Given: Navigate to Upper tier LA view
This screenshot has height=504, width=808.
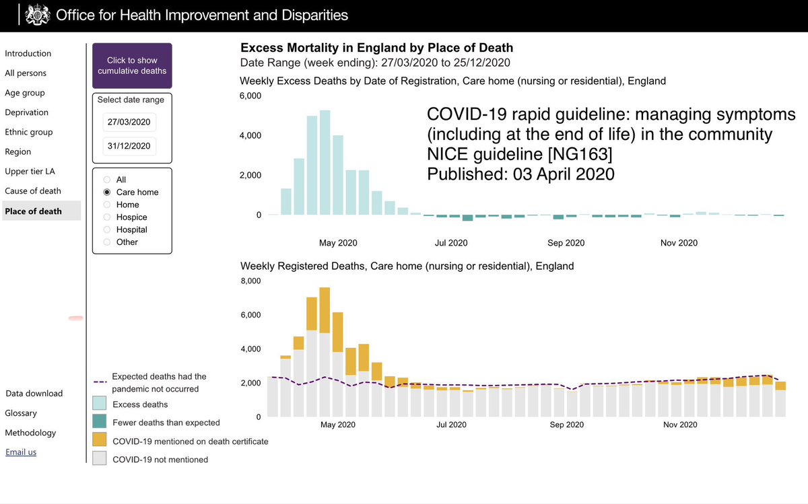Looking at the screenshot, I should (30, 172).
